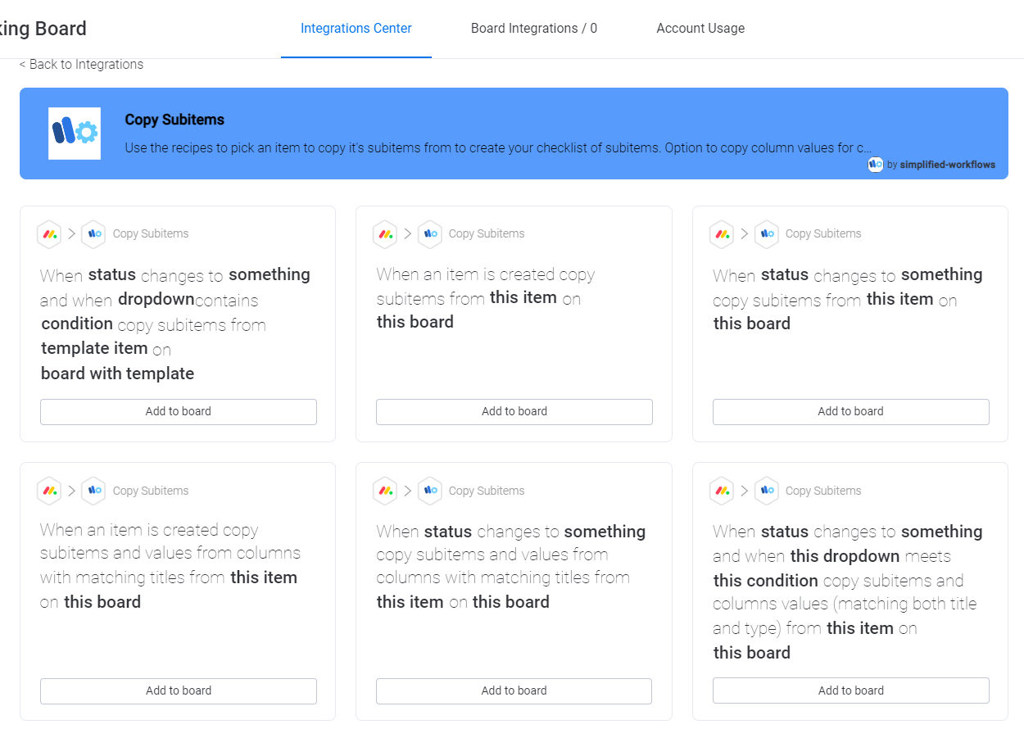Viewport: 1024px width, 738px height.
Task: Click the Copy Subitems icon on the top-right recipe card
Action: pos(766,234)
